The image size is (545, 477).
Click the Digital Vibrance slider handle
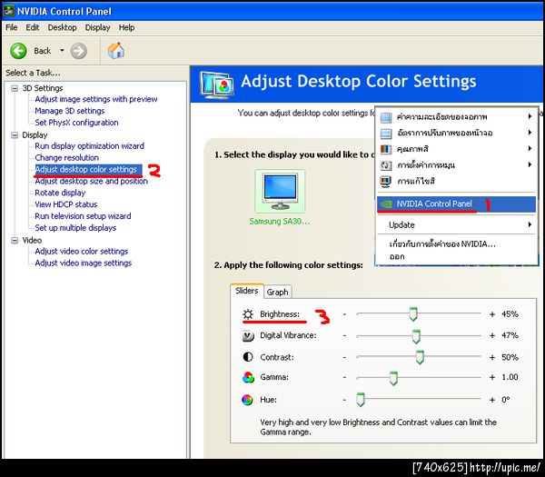click(416, 336)
